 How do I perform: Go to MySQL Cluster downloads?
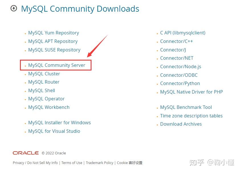[44, 74]
